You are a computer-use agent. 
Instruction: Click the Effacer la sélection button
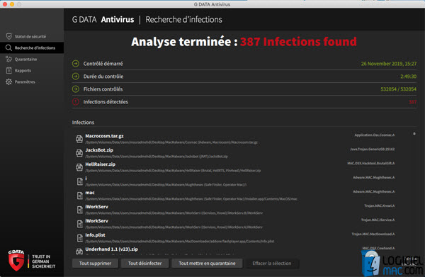[272, 263]
